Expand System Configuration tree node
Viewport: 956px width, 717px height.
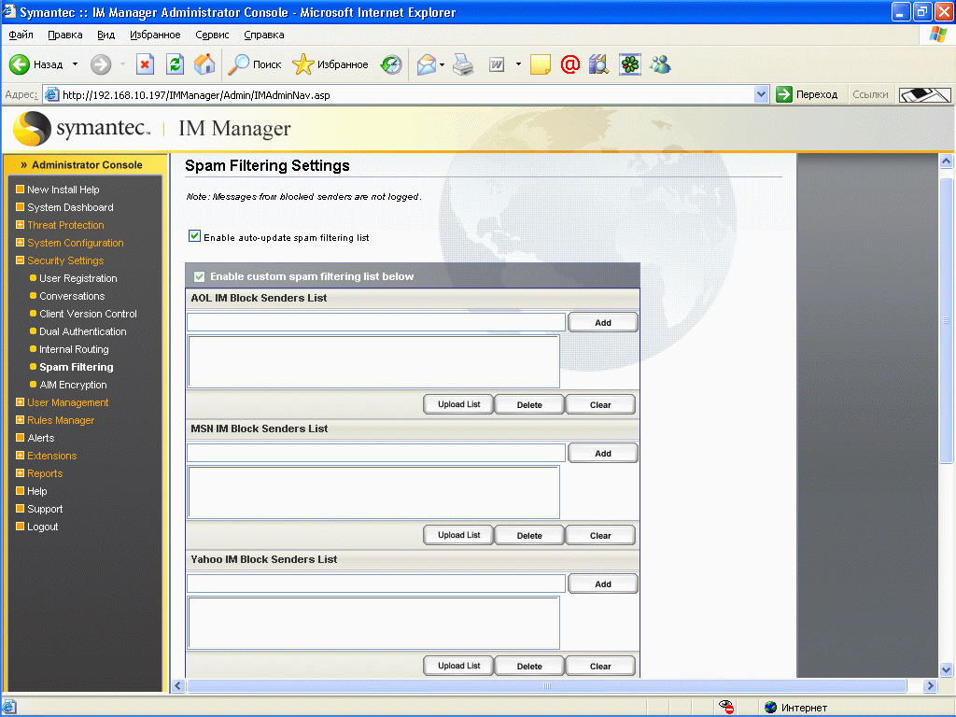(x=20, y=242)
